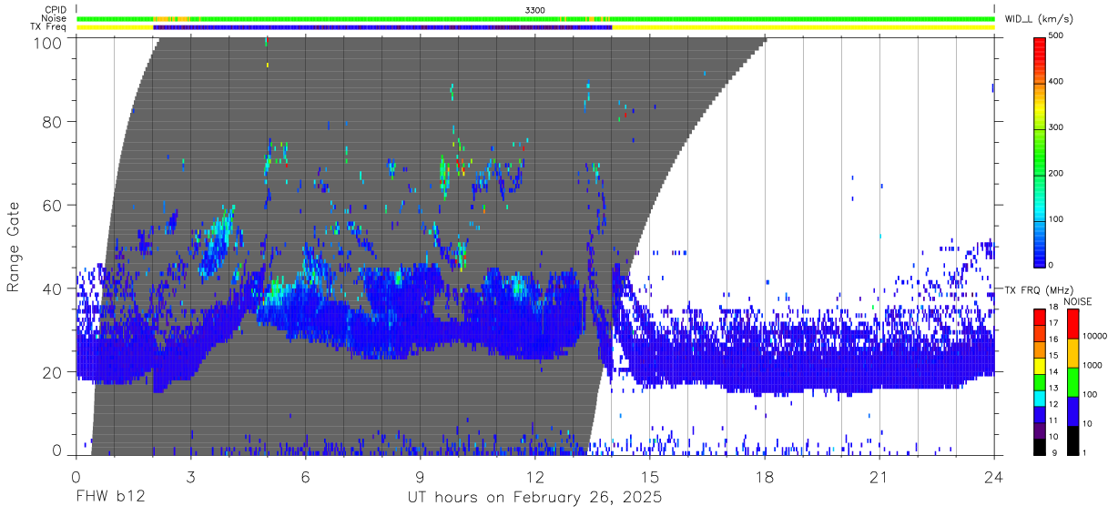The image size is (1118, 516).
Task: Click the CPID label
Action: coord(56,10)
